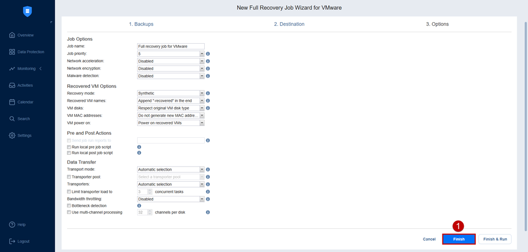Open the VM MAC addresses dropdown
The width and height of the screenshot is (528, 252).
(171, 116)
